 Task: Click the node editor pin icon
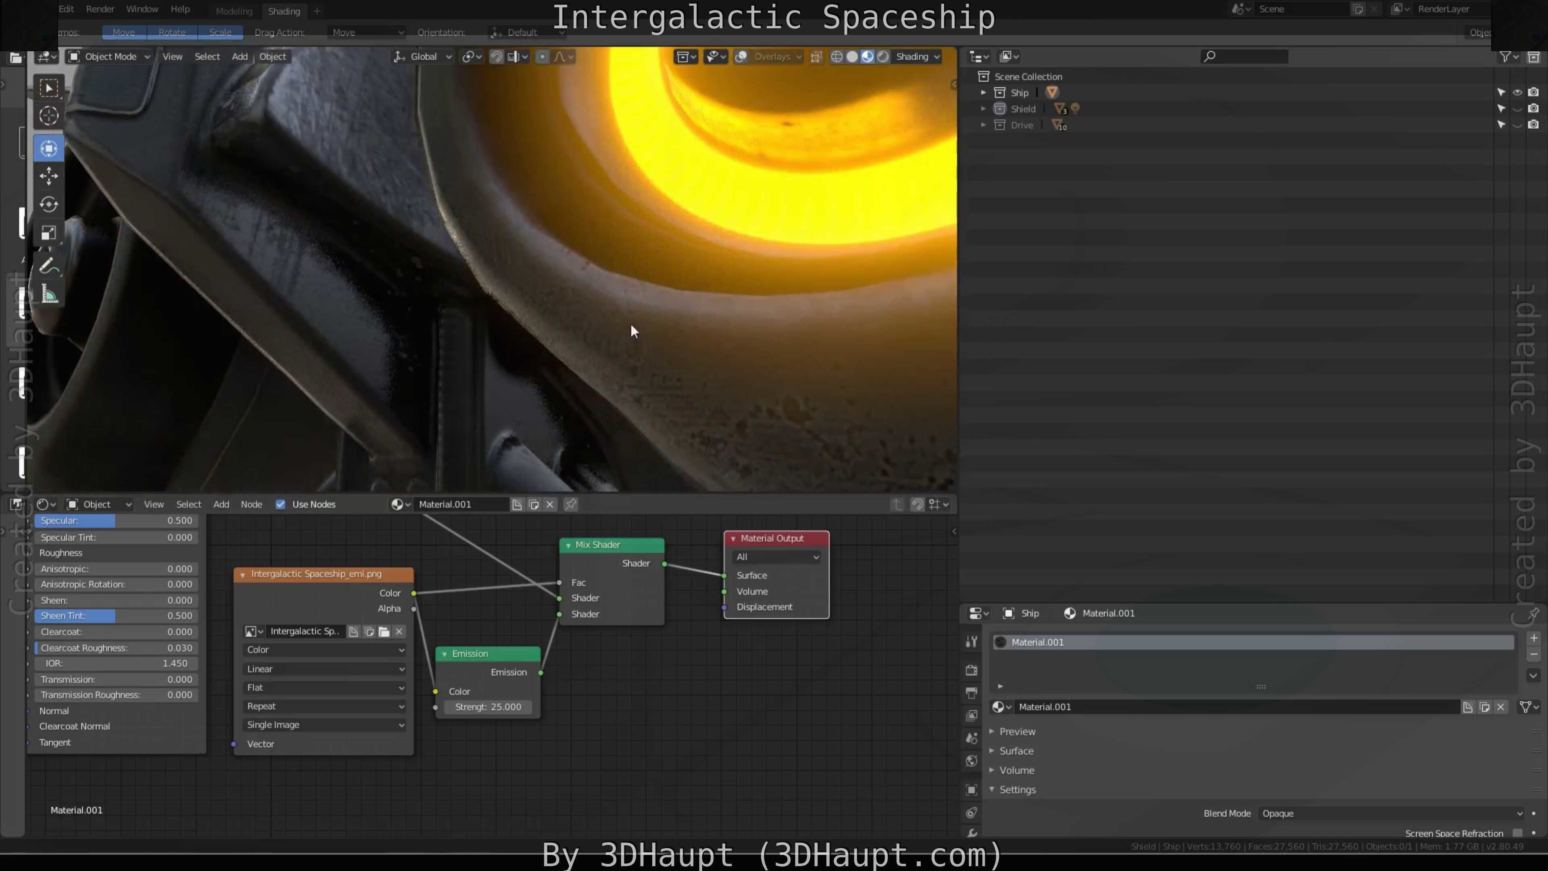(570, 504)
